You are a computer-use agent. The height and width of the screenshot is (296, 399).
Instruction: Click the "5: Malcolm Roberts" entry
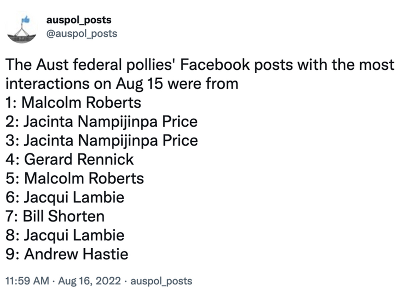75,178
